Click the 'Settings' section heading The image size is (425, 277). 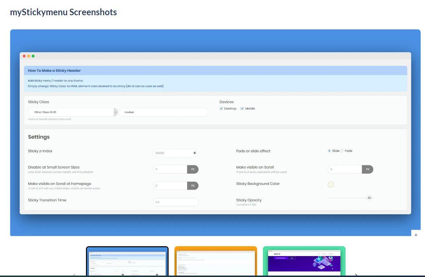[x=39, y=137]
